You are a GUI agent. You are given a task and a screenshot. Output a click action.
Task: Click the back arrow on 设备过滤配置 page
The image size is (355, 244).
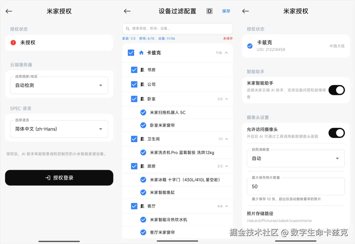point(127,11)
